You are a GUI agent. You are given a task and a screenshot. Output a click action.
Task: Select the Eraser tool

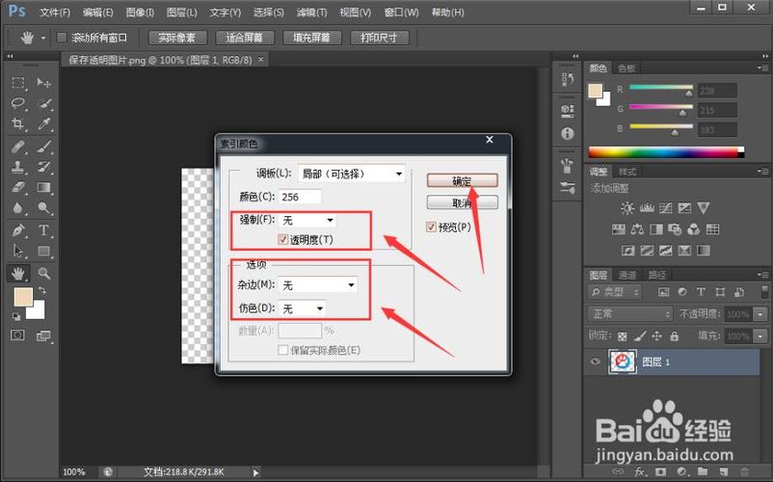pos(18,187)
